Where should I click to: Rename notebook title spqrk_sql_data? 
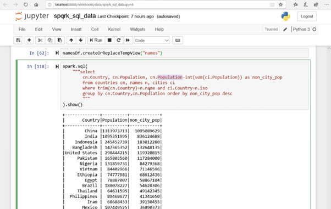click(x=75, y=16)
